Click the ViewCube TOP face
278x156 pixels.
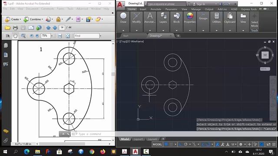pos(265,55)
